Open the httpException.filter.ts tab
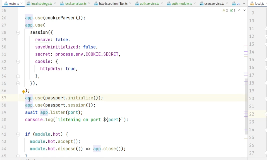 (x=113, y=4)
